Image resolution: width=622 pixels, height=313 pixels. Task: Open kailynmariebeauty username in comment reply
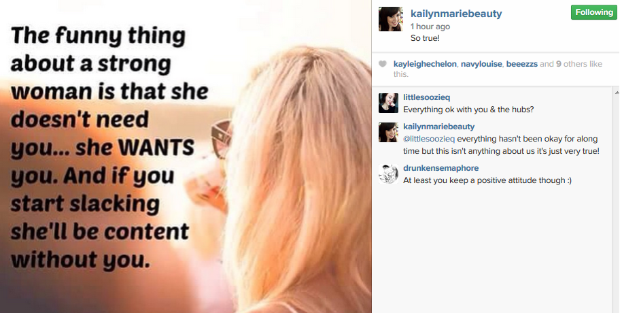[x=438, y=127]
